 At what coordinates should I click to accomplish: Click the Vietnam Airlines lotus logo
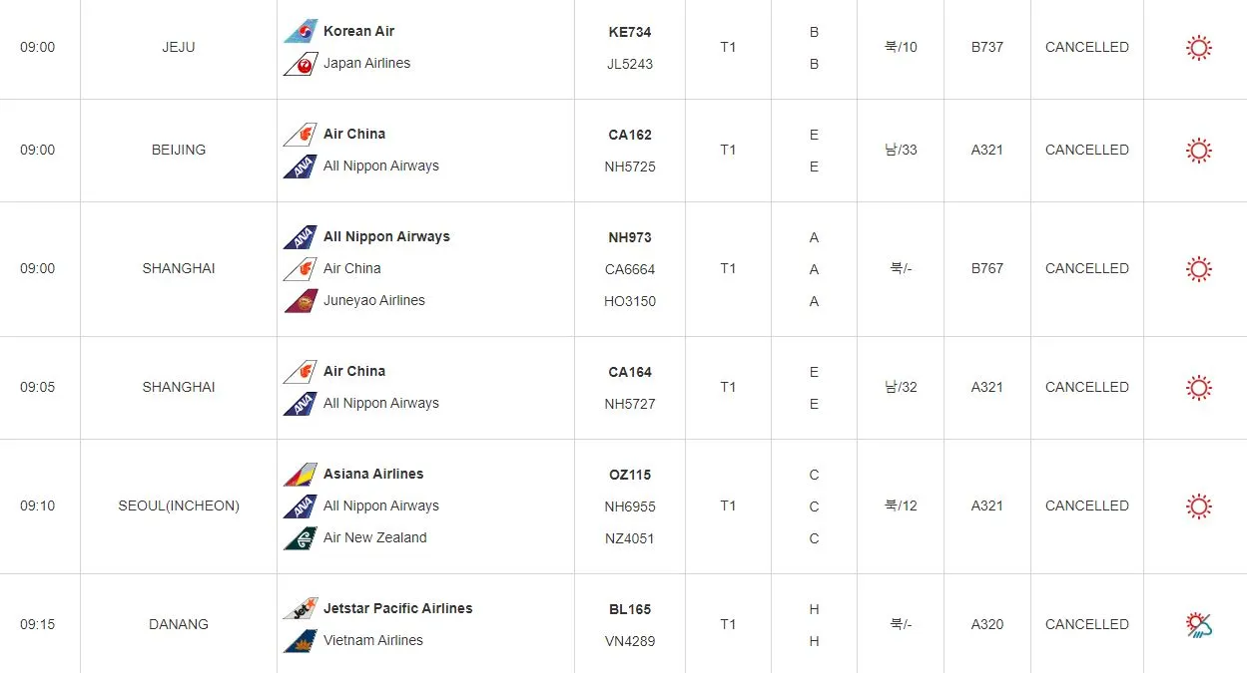(x=300, y=641)
